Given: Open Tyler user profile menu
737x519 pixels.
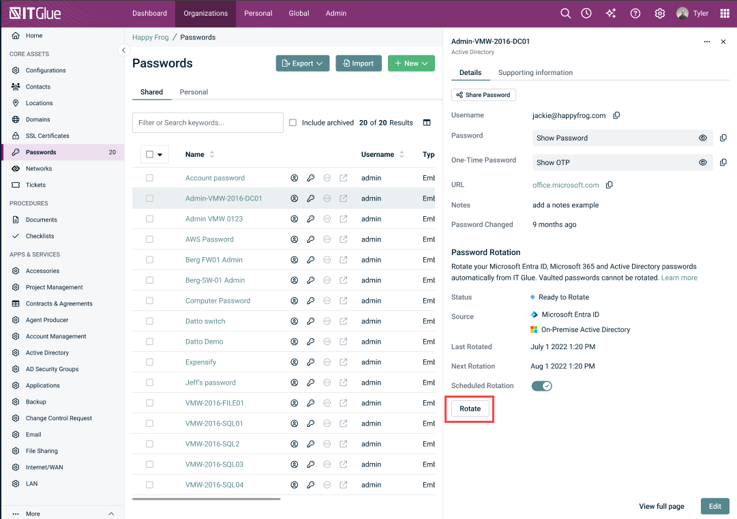Looking at the screenshot, I should point(693,13).
